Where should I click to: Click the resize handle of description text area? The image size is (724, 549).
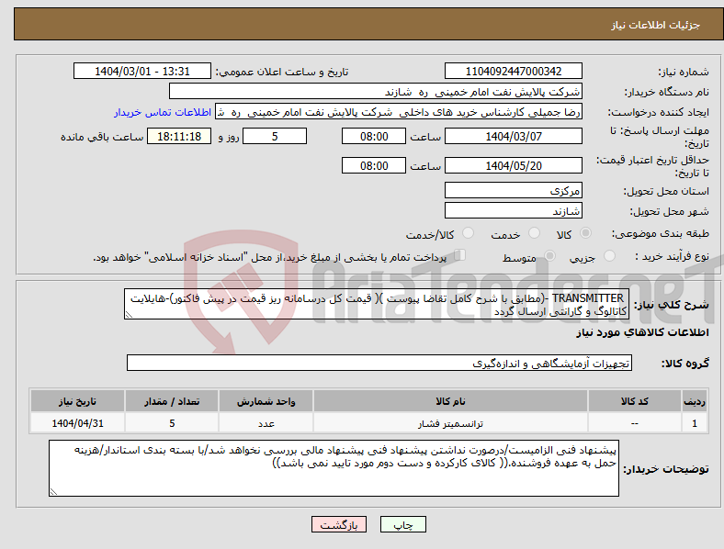[x=129, y=315]
